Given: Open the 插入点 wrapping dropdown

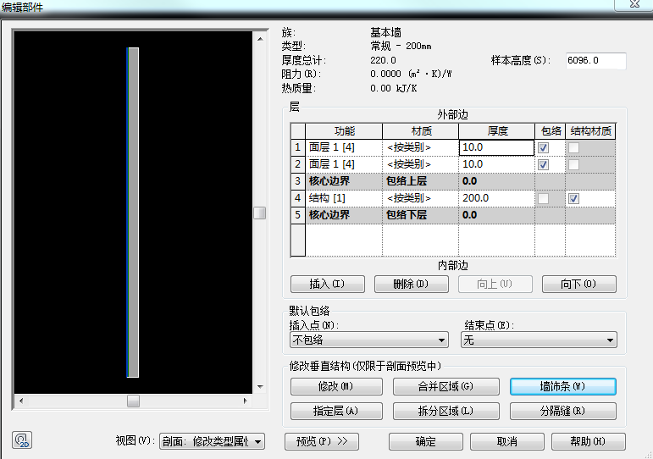Looking at the screenshot, I should (x=368, y=340).
